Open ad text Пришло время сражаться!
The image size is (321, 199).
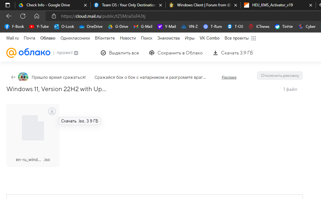[x=59, y=78]
